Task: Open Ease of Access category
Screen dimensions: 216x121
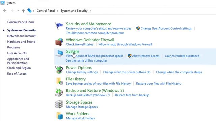Action: [x=17, y=74]
